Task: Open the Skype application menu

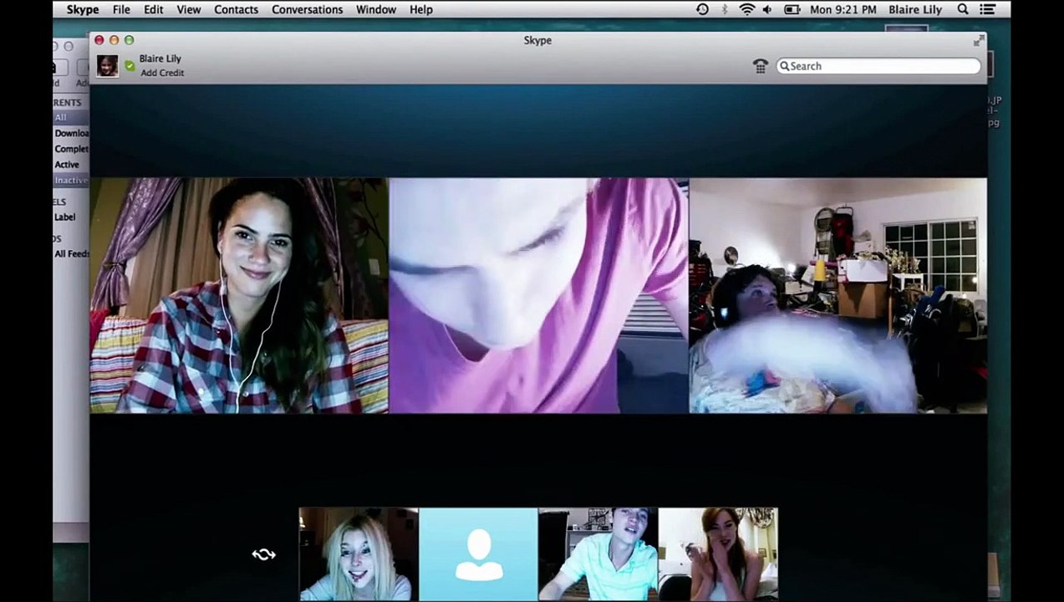Action: pos(82,9)
